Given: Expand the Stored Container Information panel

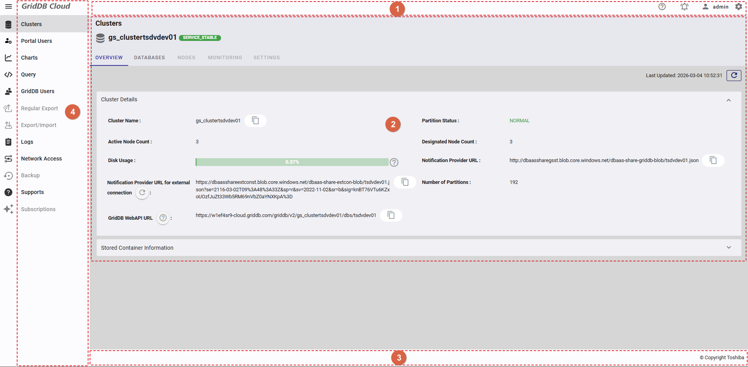Looking at the screenshot, I should point(729,248).
